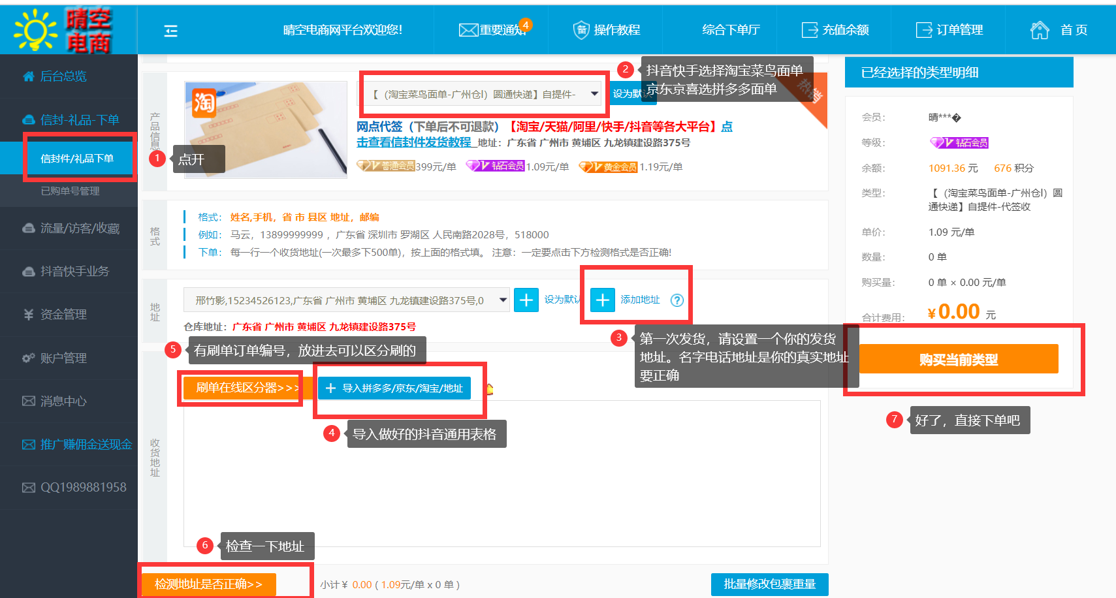This screenshot has width=1116, height=598.
Task: Click the 添加地址 text link
Action: (640, 299)
